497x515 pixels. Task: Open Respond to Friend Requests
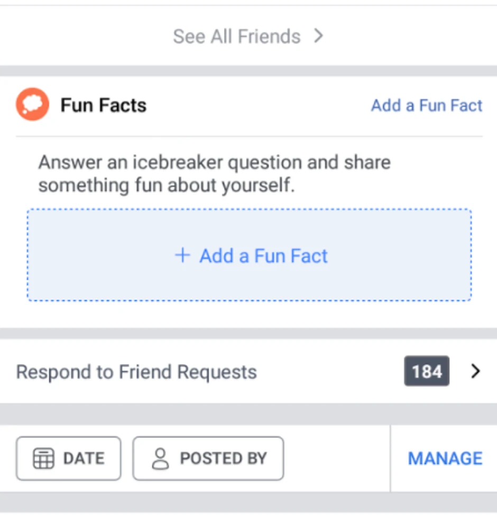[x=136, y=372]
